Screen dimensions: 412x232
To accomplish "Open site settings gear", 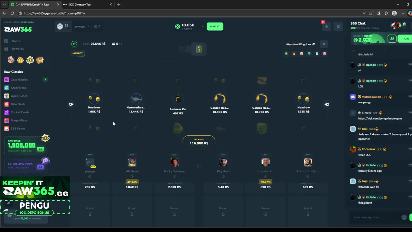I will [x=338, y=26].
